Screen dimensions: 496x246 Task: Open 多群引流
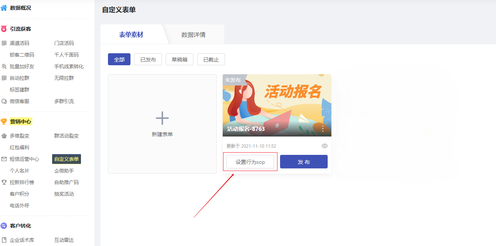[x=64, y=101]
